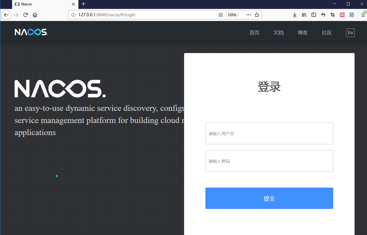Image resolution: width=367 pixels, height=235 pixels.
Task: Click the browser Back arrow button
Action: click(x=6, y=15)
